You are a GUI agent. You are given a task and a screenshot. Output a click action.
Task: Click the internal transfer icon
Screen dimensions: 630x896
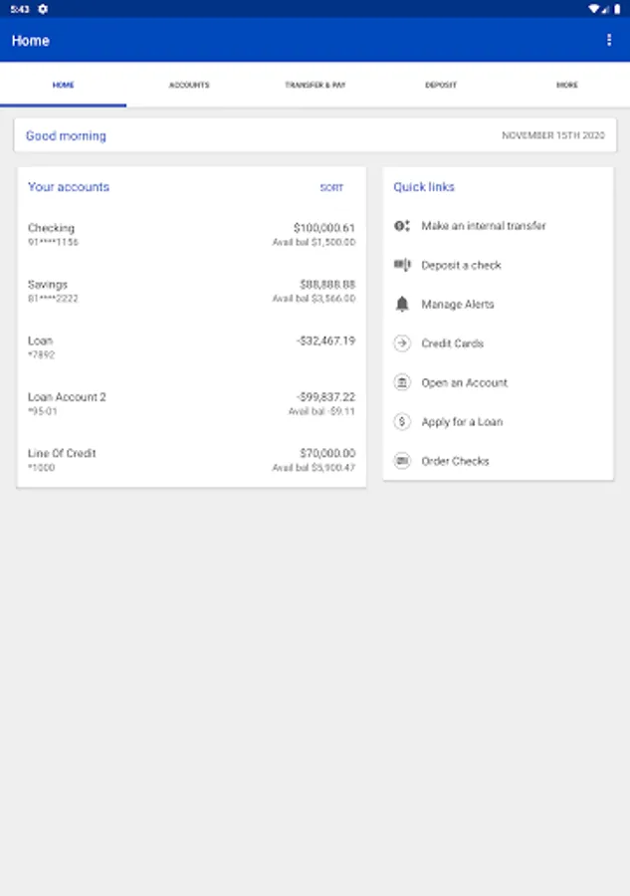point(402,226)
